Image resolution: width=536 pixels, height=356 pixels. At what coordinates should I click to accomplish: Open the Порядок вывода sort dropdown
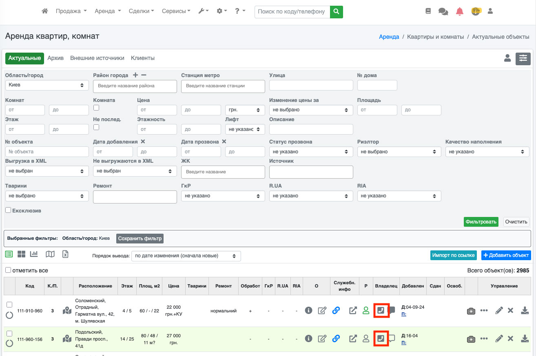(x=186, y=256)
